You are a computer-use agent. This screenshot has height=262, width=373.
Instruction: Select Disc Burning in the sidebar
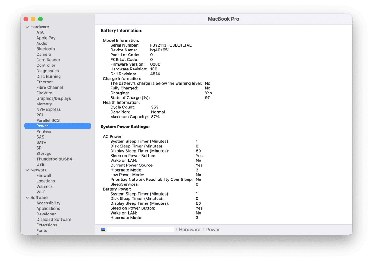coord(49,77)
